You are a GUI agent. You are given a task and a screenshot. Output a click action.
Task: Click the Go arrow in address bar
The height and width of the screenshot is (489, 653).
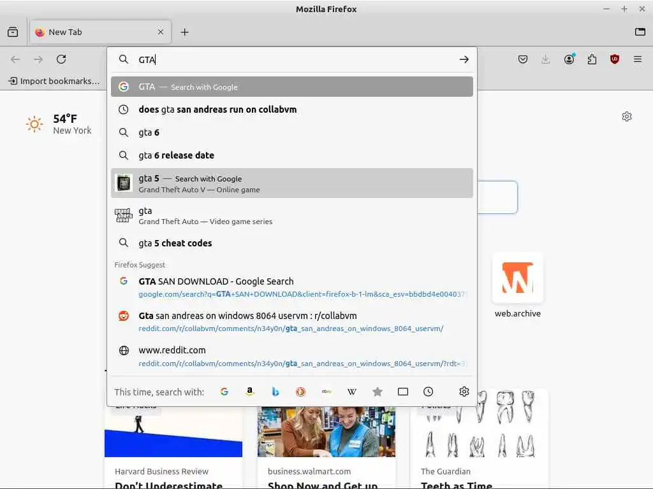[464, 59]
